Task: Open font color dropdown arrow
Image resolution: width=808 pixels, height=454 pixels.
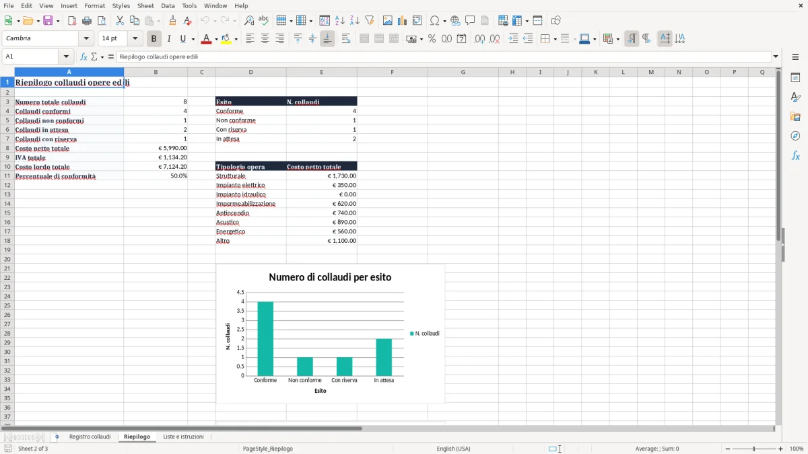Action: pyautogui.click(x=215, y=39)
